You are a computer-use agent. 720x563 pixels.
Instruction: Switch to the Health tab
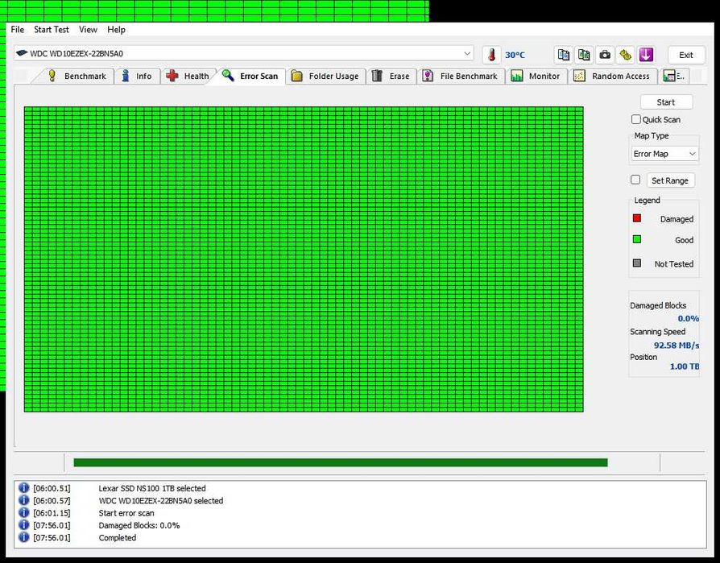(x=188, y=77)
